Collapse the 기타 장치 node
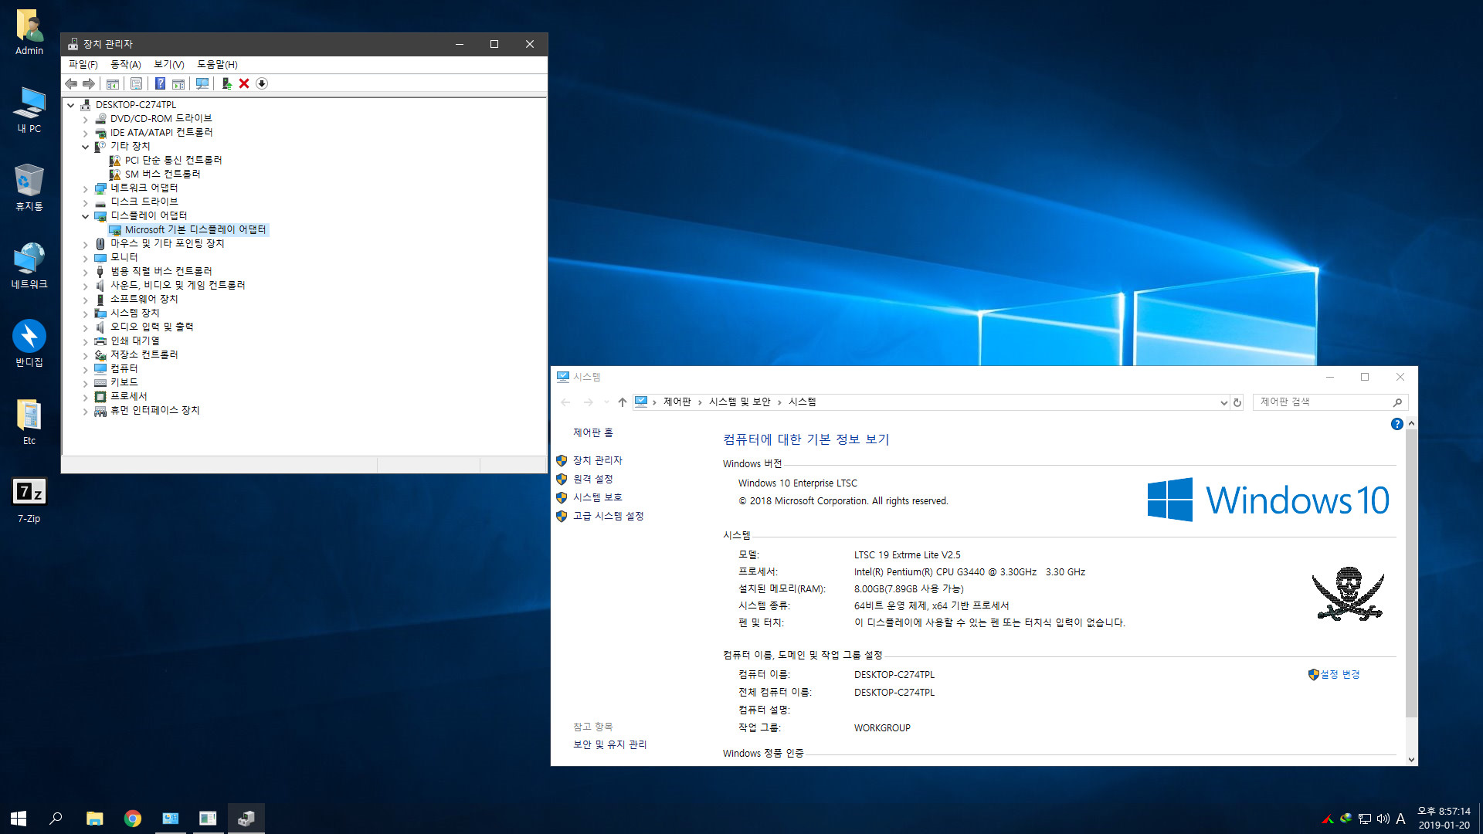Screen dimensions: 1483x834 click(x=85, y=147)
